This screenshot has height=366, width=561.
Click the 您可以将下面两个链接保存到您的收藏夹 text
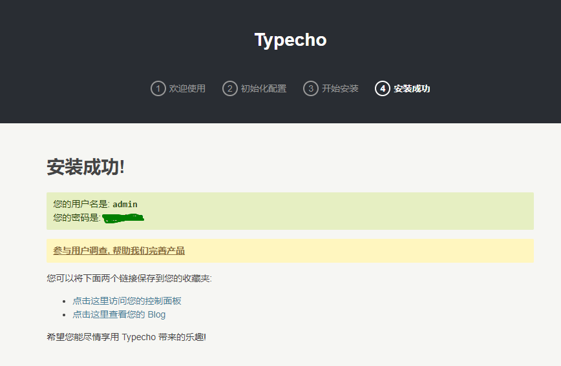click(x=129, y=278)
